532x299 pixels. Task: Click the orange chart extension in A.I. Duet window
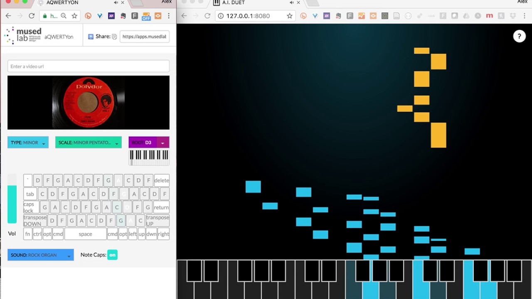(x=361, y=16)
